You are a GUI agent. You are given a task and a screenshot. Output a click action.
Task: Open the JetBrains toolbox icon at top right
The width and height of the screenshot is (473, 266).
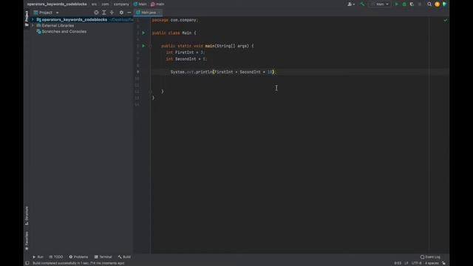coord(444,4)
